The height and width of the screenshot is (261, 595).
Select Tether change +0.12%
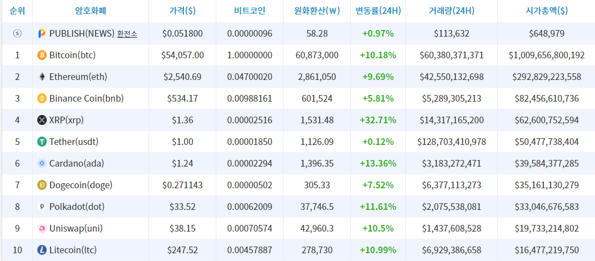378,142
